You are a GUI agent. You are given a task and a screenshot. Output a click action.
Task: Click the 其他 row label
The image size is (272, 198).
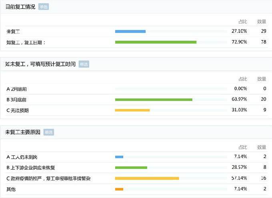pyautogui.click(x=11, y=189)
